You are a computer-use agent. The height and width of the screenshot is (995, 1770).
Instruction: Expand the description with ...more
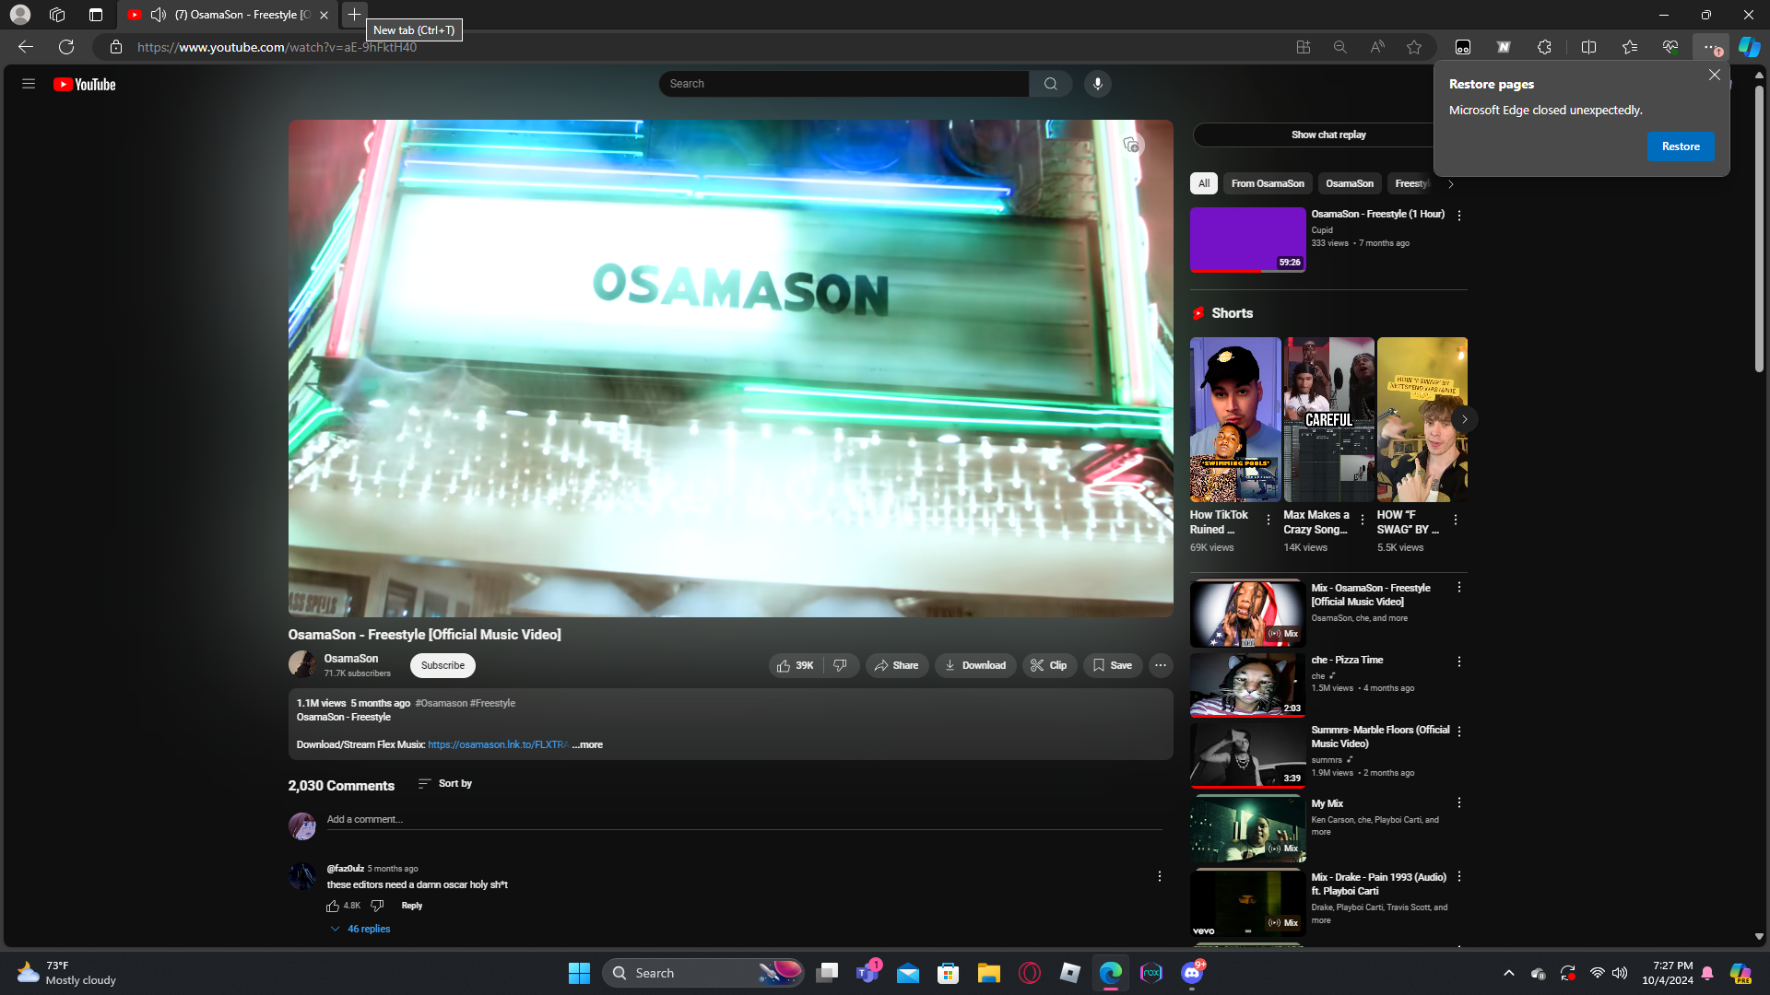[x=587, y=744]
